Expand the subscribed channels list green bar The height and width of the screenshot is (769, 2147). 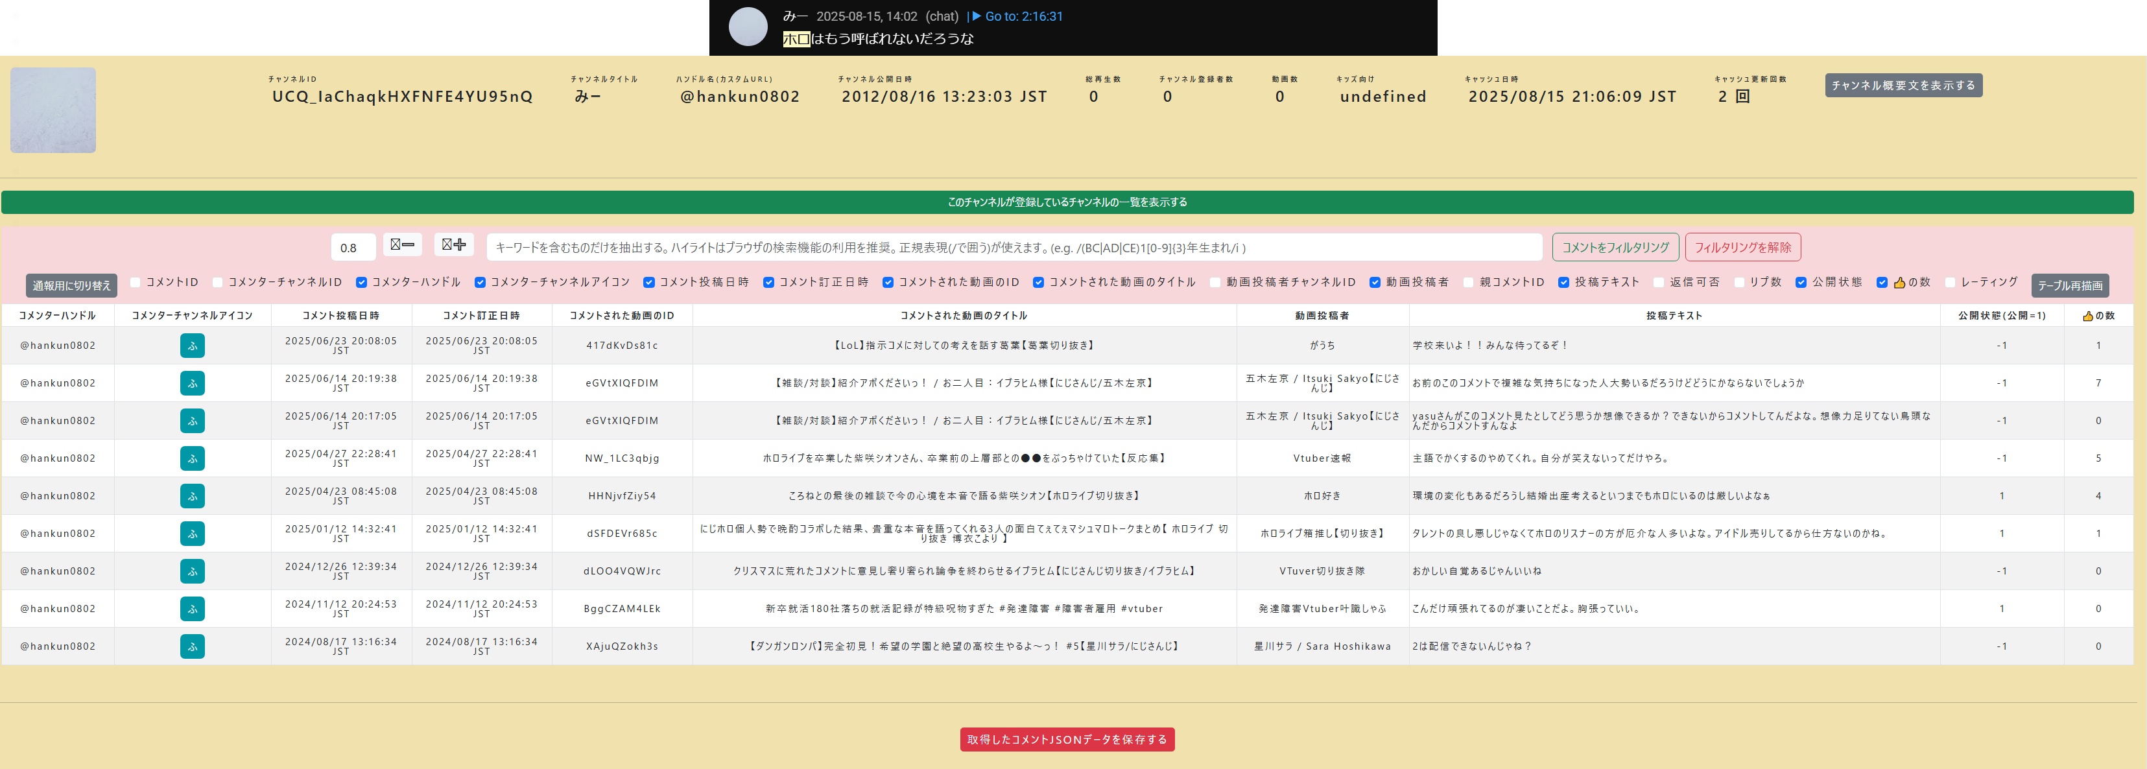(x=1067, y=202)
